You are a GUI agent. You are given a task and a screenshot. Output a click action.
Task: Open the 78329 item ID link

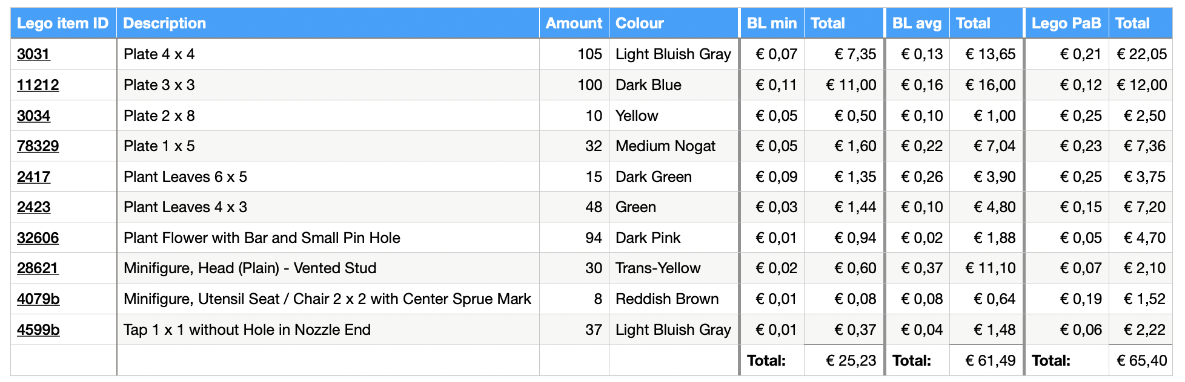point(38,146)
